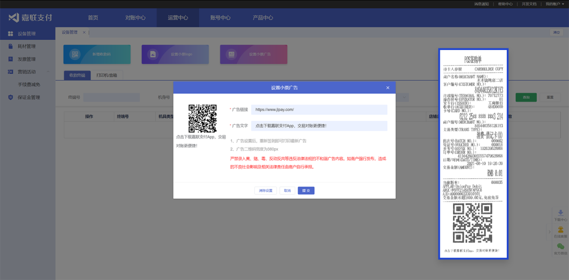The height and width of the screenshot is (280, 569).
Task: Open 开发文档 link
Action: [529, 4]
